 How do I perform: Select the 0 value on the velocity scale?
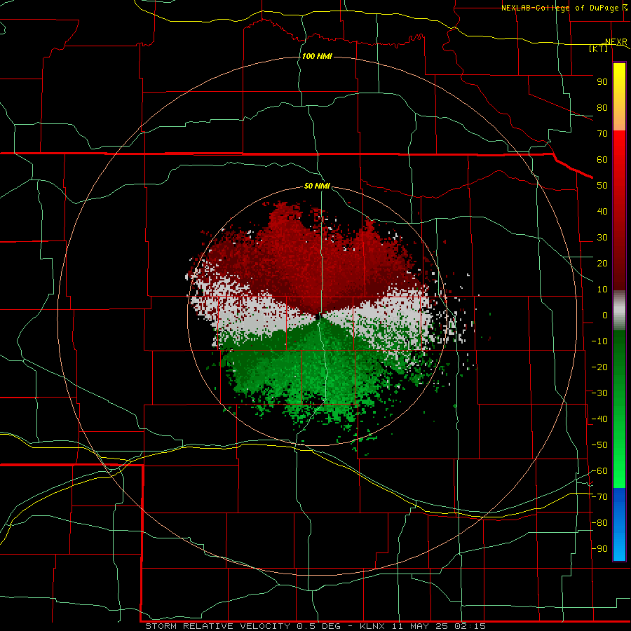(x=605, y=315)
